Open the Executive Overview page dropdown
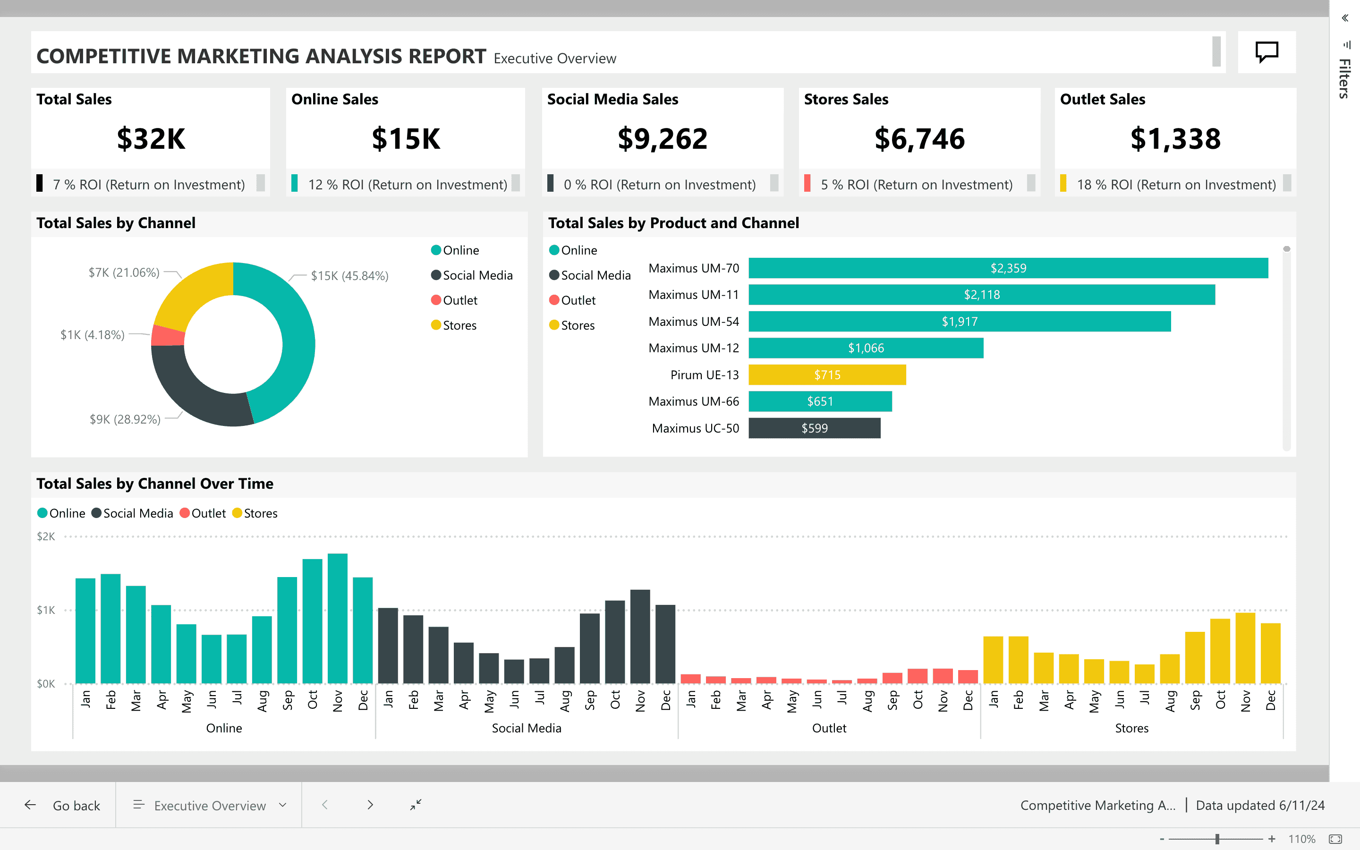Image resolution: width=1360 pixels, height=850 pixels. click(x=283, y=805)
